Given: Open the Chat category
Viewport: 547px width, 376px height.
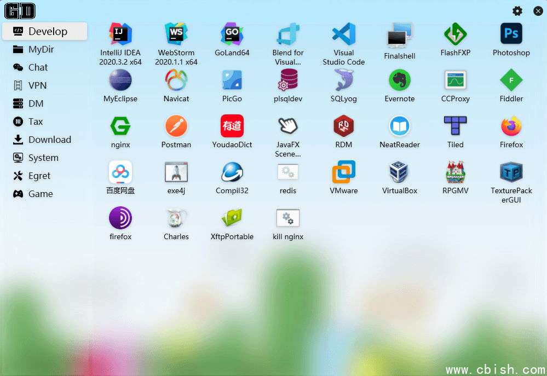Looking at the screenshot, I should tap(45, 67).
